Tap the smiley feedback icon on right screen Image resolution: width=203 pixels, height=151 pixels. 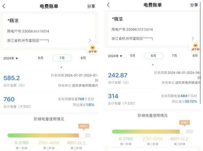coord(195,47)
